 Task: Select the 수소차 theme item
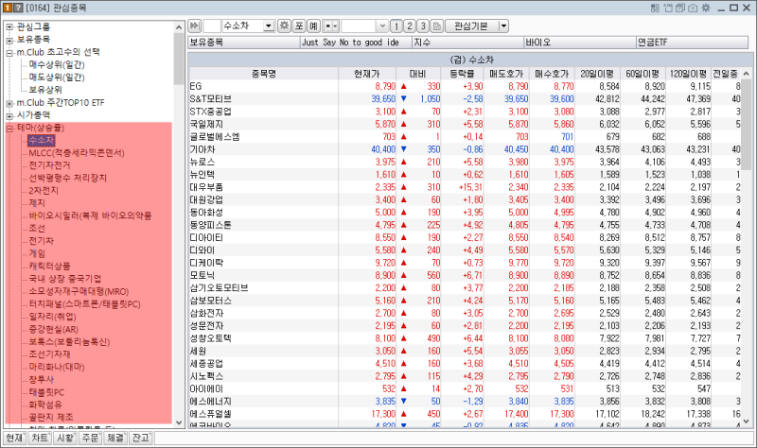(42, 140)
